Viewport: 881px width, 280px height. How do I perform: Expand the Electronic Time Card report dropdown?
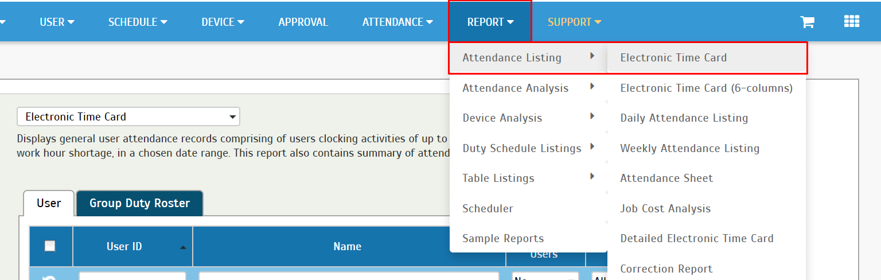(x=128, y=116)
